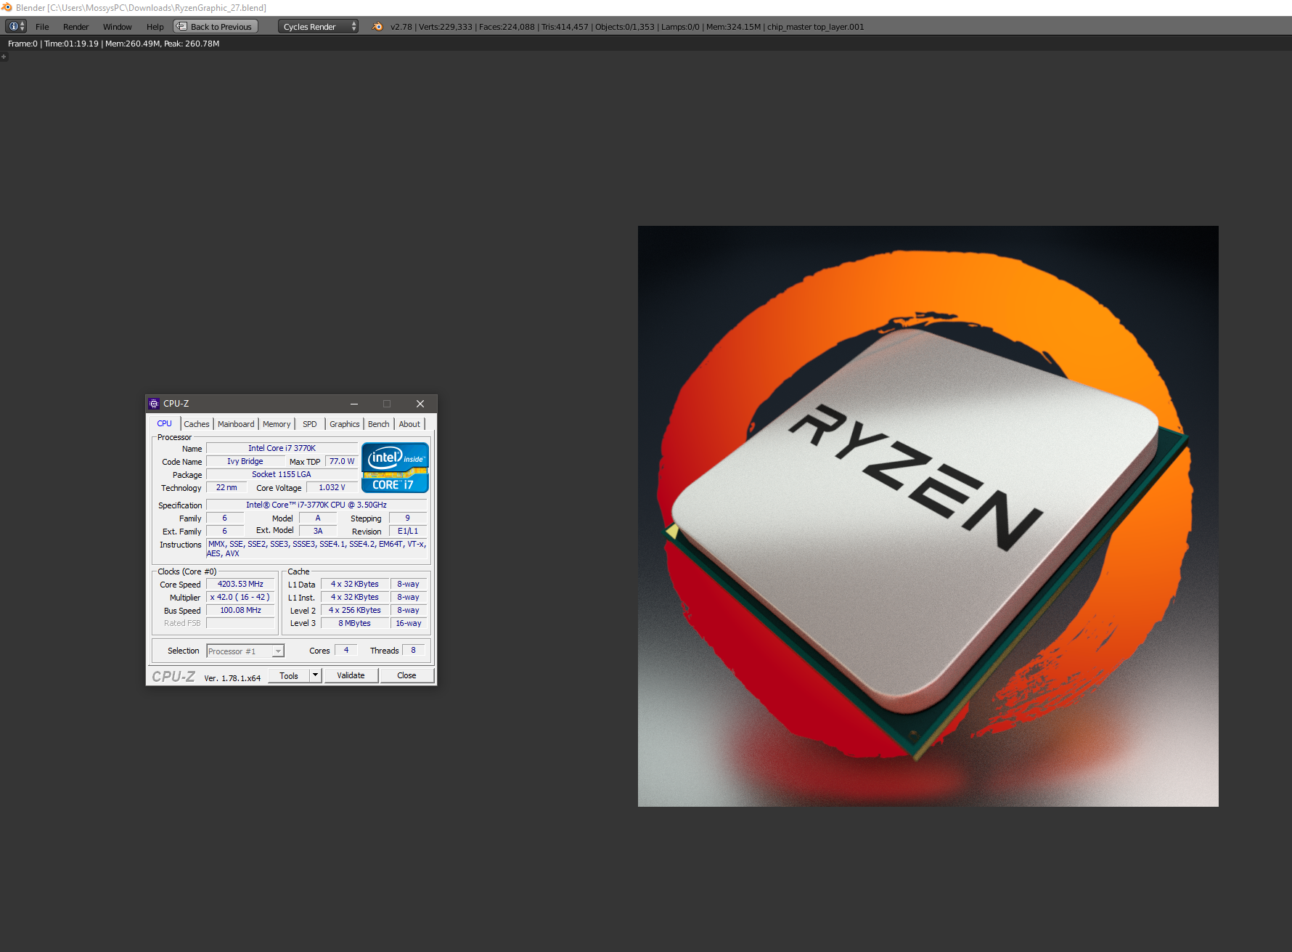The image size is (1292, 952).
Task: Click the Back to Previous button
Action: 216,27
